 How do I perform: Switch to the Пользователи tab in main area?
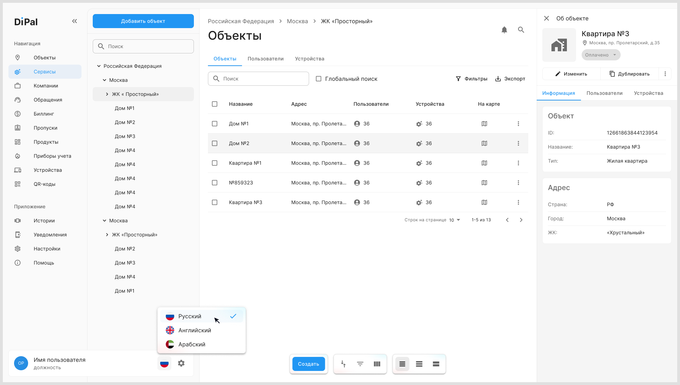coord(266,59)
